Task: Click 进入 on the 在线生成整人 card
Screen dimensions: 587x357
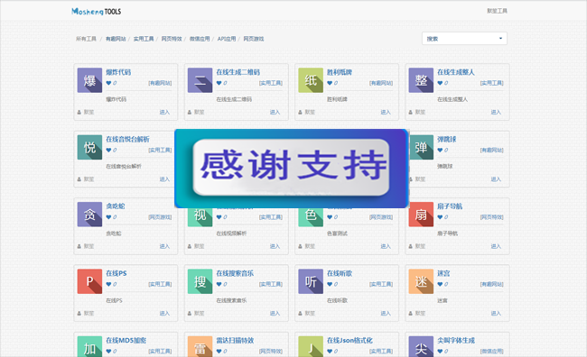Action: pyautogui.click(x=496, y=112)
